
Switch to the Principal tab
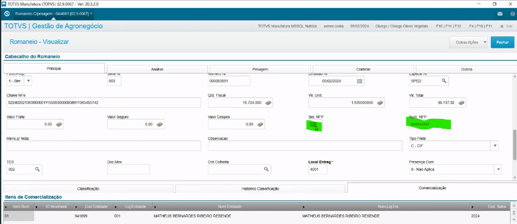(x=54, y=68)
